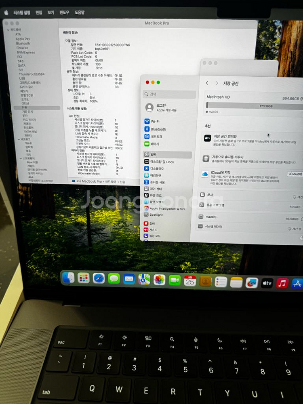The height and width of the screenshot is (404, 303).
Task: Collapse the 네트워크 tree section
Action: [x=19, y=139]
